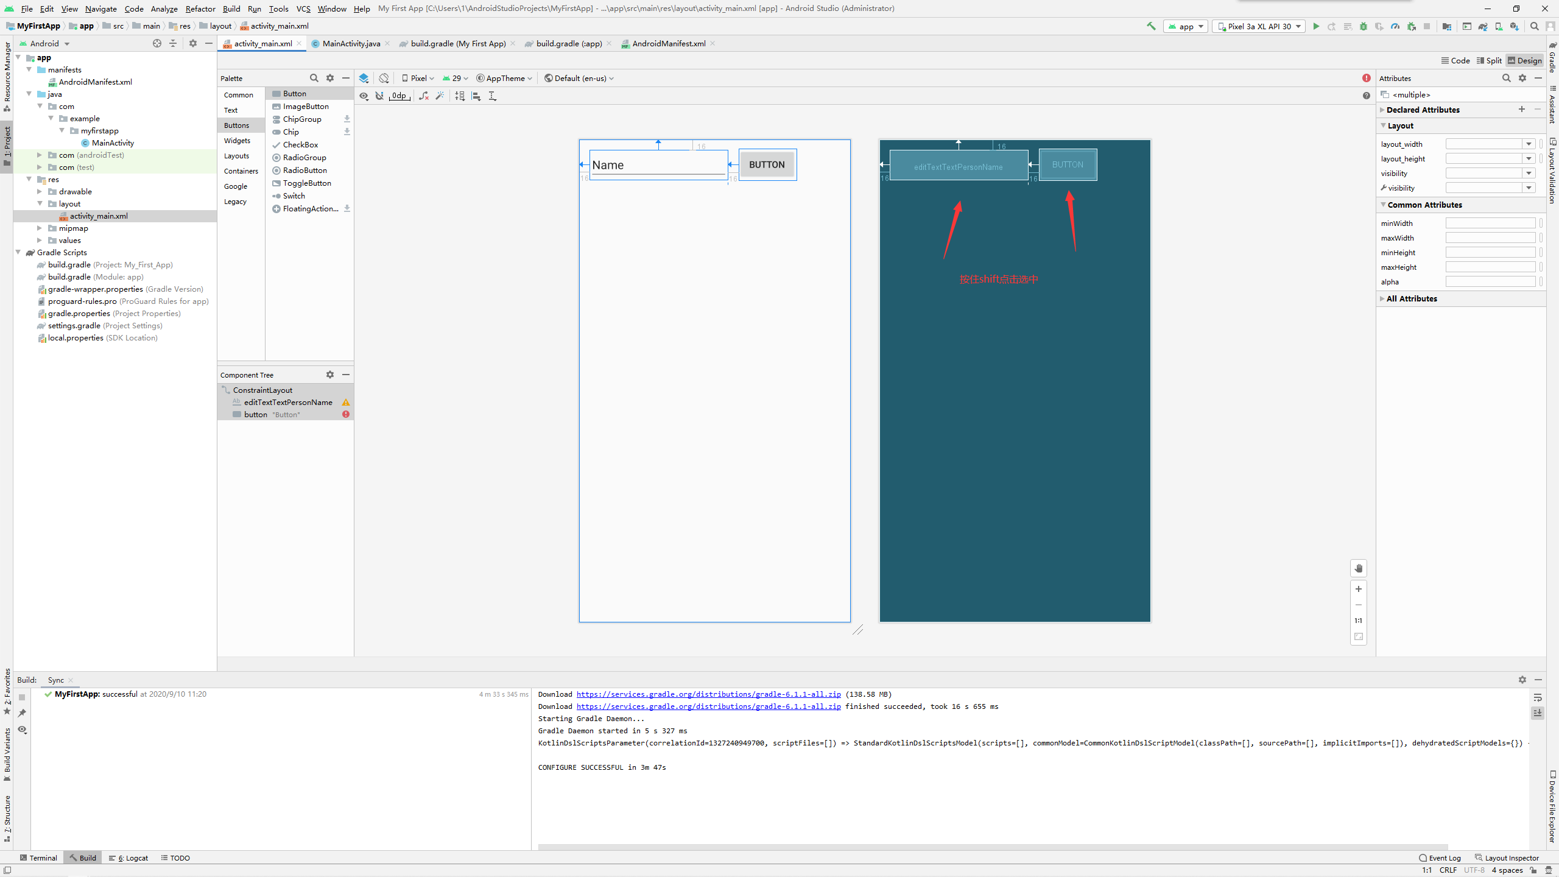1559x877 pixels.
Task: Click the green Run app icon
Action: tap(1316, 26)
